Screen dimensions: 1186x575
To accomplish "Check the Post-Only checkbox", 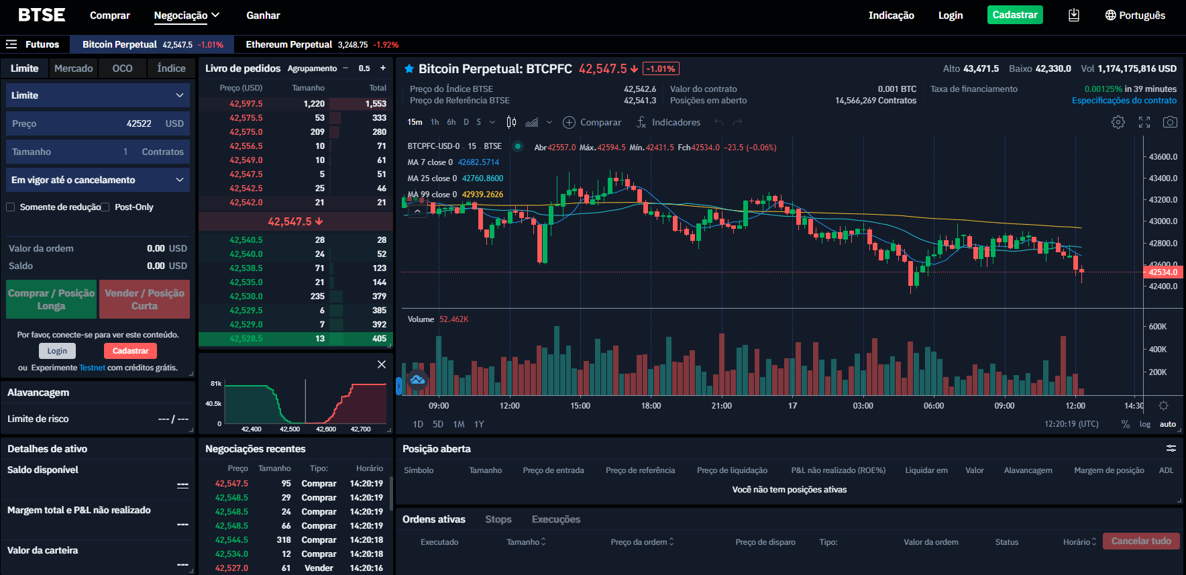I will click(105, 207).
